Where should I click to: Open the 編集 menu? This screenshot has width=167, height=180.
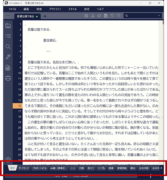26,9
